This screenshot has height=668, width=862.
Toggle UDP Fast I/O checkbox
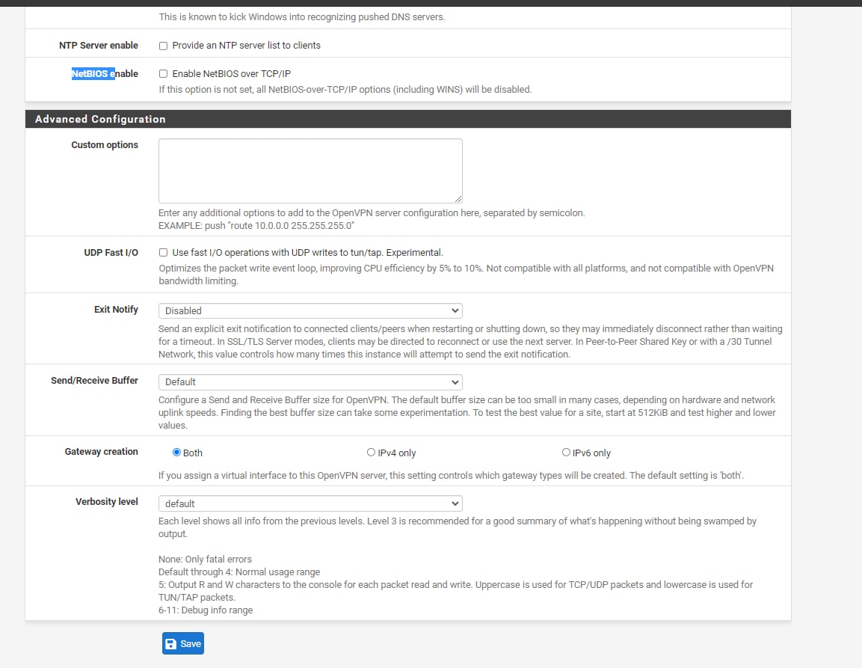click(163, 253)
